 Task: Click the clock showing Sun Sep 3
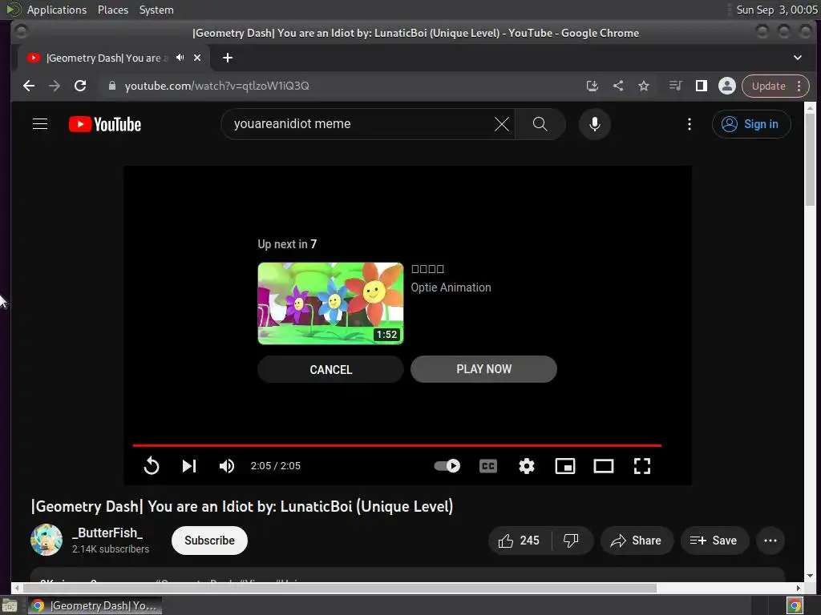coord(776,10)
